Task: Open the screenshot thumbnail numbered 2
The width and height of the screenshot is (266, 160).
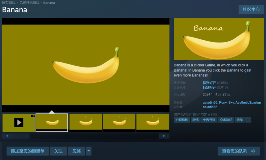Action: coord(119,122)
